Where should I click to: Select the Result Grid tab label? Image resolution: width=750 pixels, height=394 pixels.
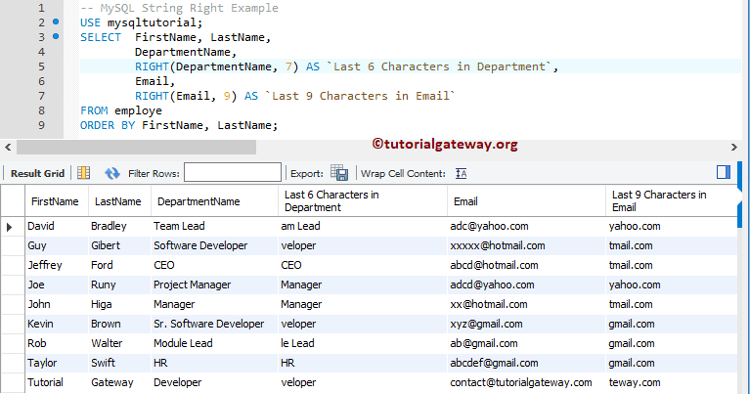pos(37,174)
